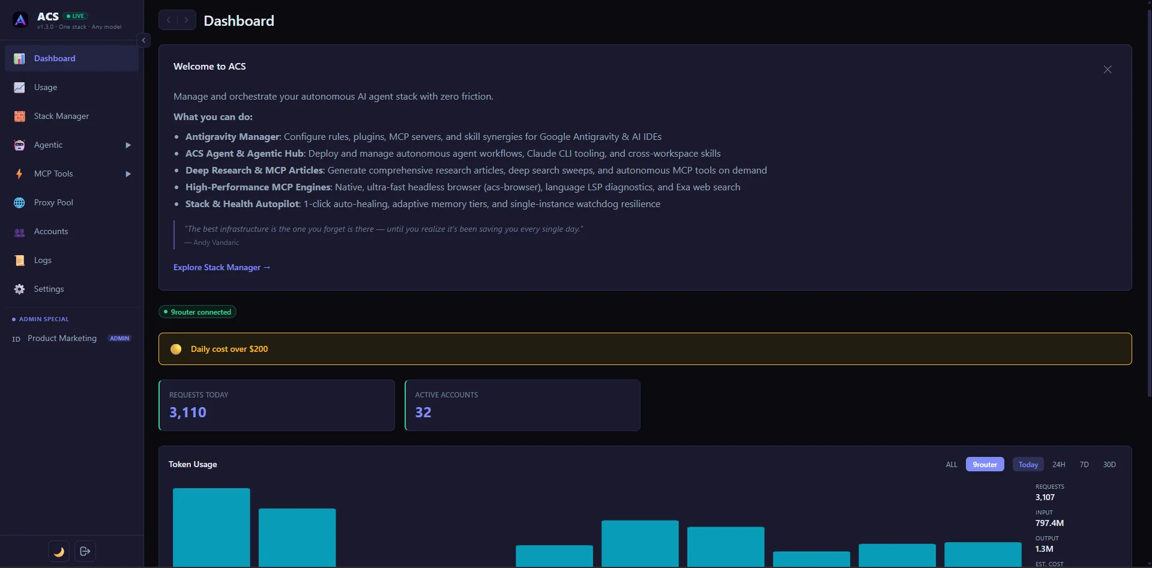Click the Proxy Pool globe icon

pyautogui.click(x=19, y=203)
